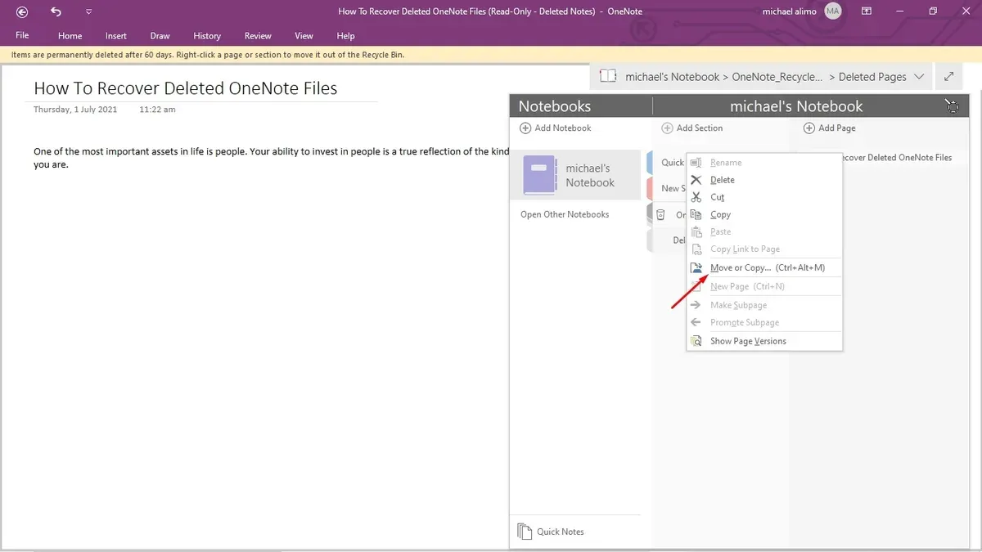Click the michael alimo account avatar

coord(833,11)
